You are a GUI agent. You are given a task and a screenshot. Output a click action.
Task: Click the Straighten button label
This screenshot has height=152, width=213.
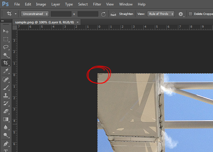pyautogui.click(x=126, y=14)
